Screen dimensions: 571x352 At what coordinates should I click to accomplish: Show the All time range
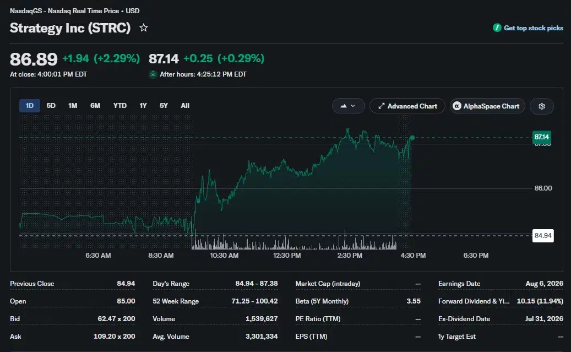click(185, 106)
